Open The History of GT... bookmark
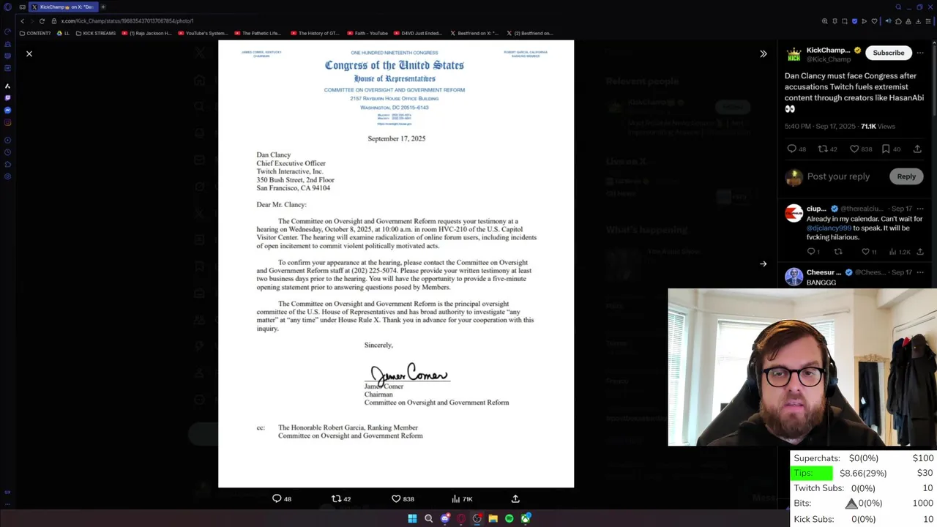 (315, 33)
